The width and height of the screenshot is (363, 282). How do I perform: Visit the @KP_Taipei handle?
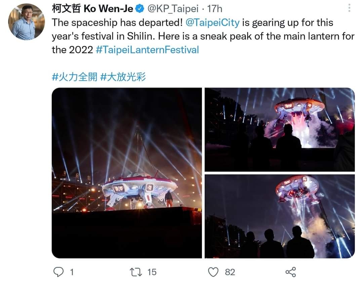tap(173, 9)
